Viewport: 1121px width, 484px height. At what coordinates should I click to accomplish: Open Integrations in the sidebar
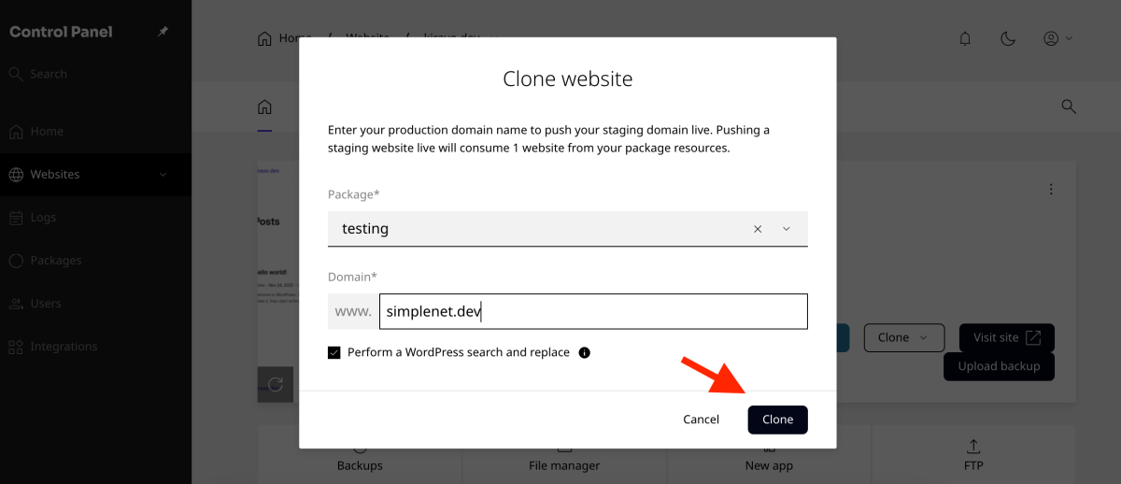click(x=64, y=347)
